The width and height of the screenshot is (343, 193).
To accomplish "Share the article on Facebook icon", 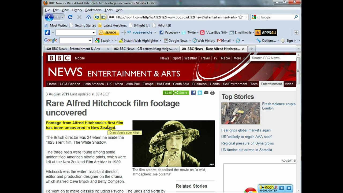I will click(193, 93).
